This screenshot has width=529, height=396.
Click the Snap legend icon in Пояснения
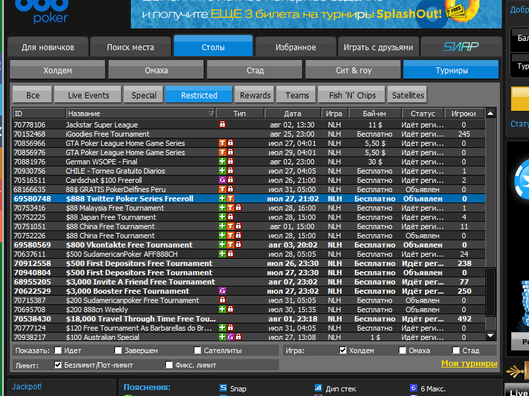(223, 388)
